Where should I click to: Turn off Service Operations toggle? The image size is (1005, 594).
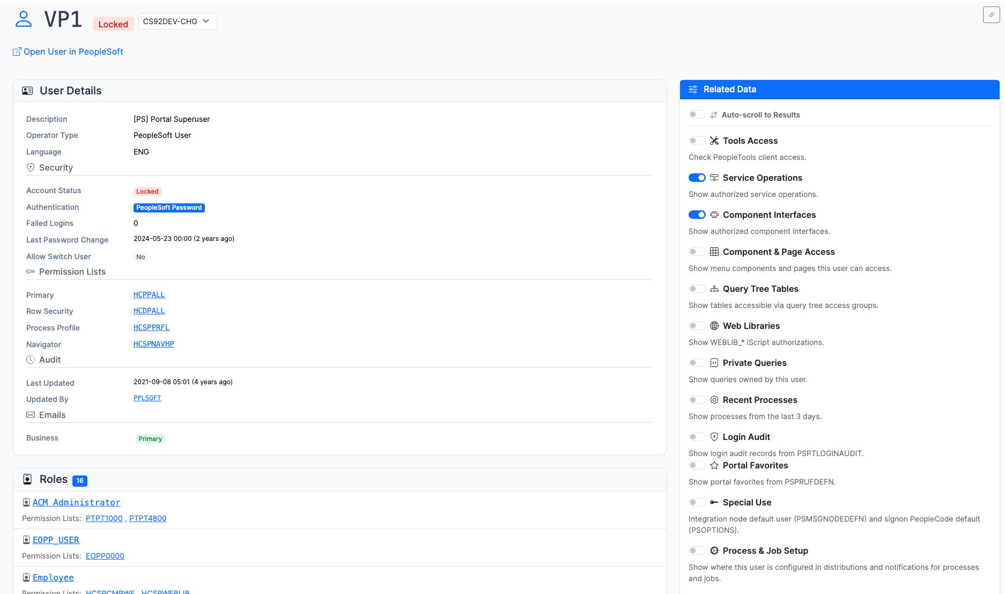pos(697,178)
